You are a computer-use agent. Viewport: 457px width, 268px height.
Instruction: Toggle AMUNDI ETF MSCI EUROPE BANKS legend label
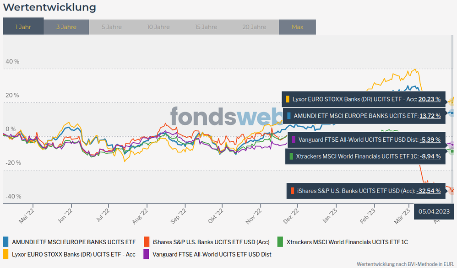74,241
